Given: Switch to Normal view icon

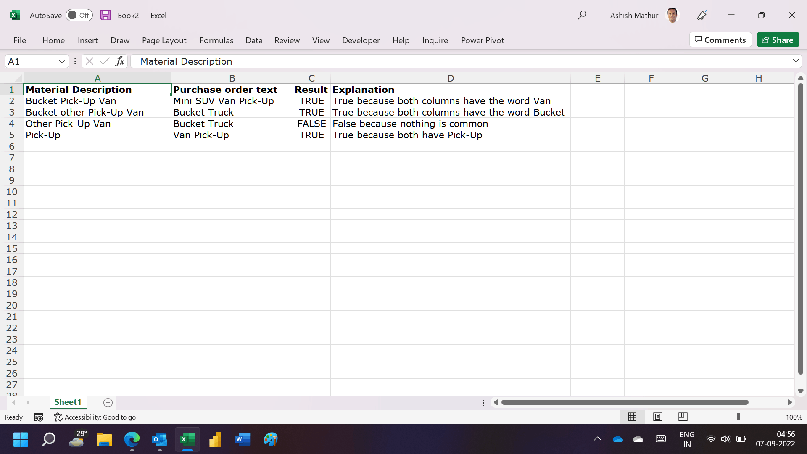Looking at the screenshot, I should tap(632, 417).
